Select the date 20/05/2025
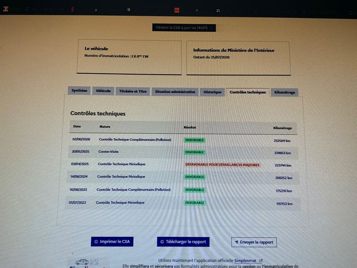The image size is (357, 268). 81,151
